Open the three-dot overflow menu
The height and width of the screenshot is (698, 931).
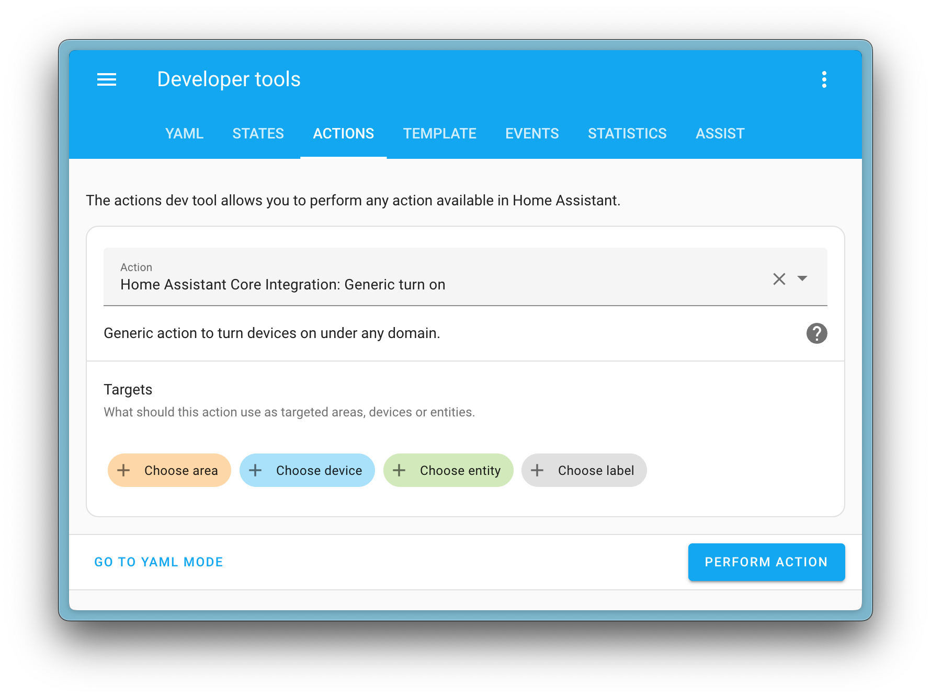pyautogui.click(x=824, y=79)
